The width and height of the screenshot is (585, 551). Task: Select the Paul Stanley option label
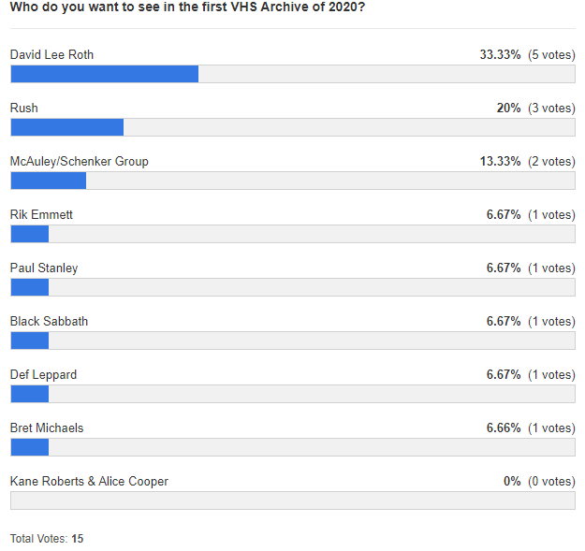(x=44, y=268)
